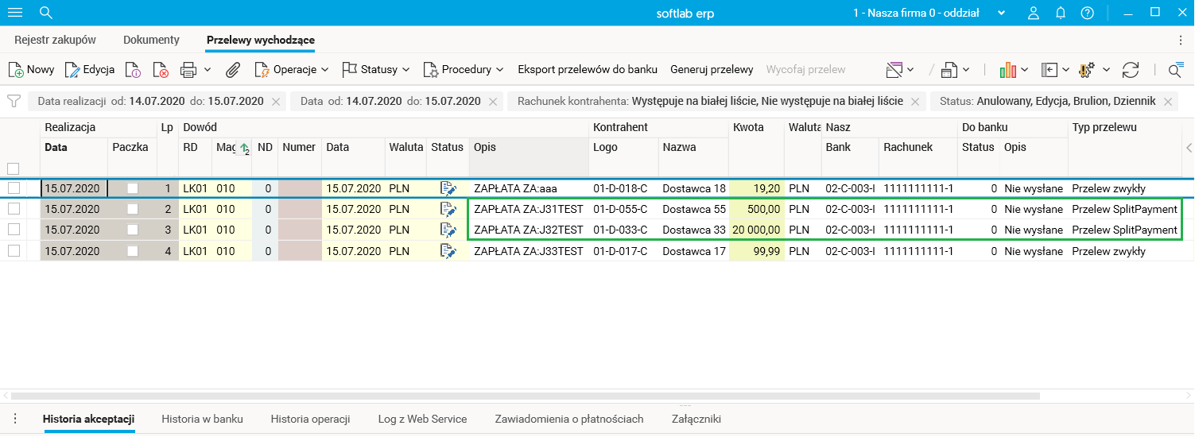The image size is (1195, 437).
Task: Open vertical dots menu beside tabs
Action: click(1181, 40)
